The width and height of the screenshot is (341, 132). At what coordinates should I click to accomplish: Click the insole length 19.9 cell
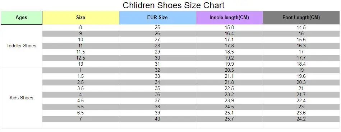pyautogui.click(x=230, y=64)
